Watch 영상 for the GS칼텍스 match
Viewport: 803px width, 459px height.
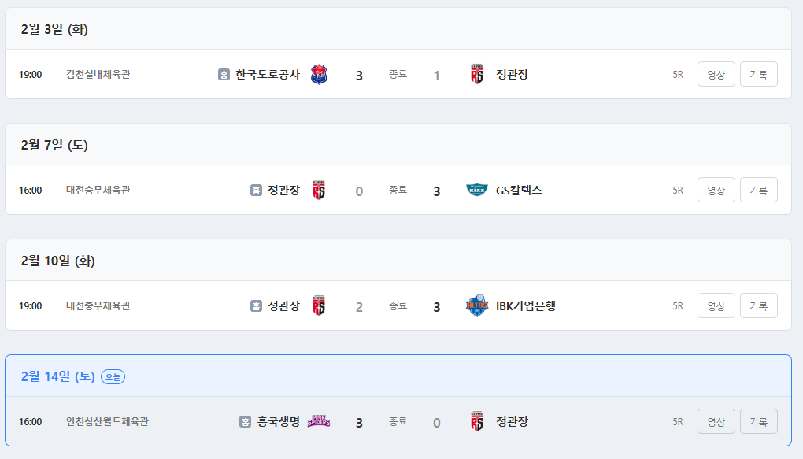click(x=716, y=190)
